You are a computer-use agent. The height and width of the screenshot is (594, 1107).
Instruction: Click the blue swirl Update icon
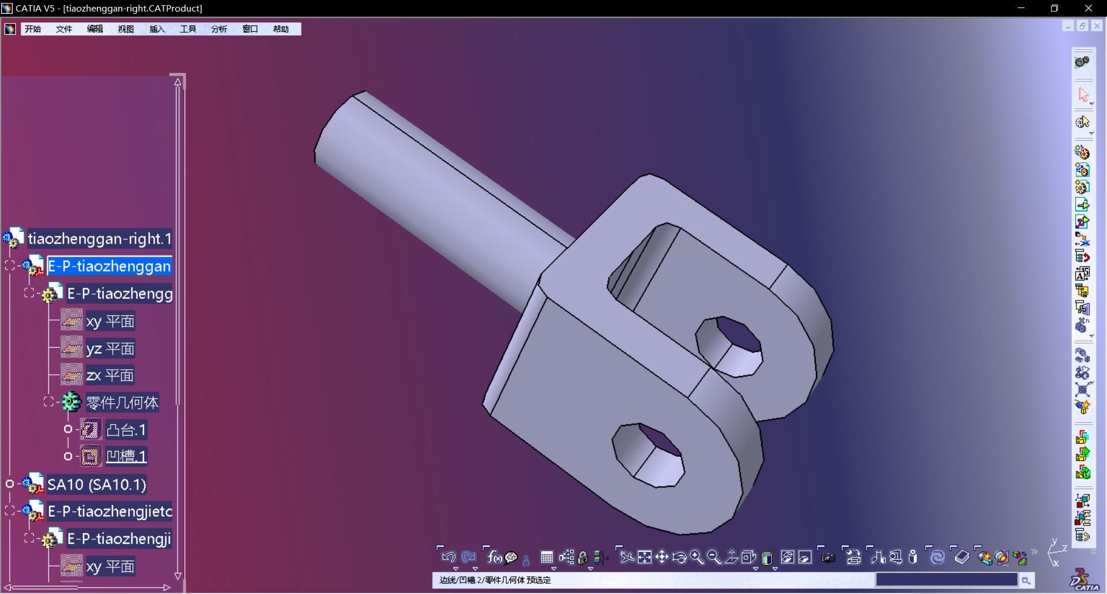point(937,557)
